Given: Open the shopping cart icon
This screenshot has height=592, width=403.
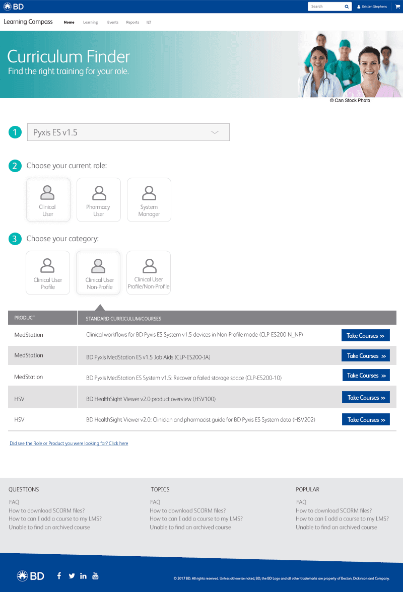Looking at the screenshot, I should point(397,7).
